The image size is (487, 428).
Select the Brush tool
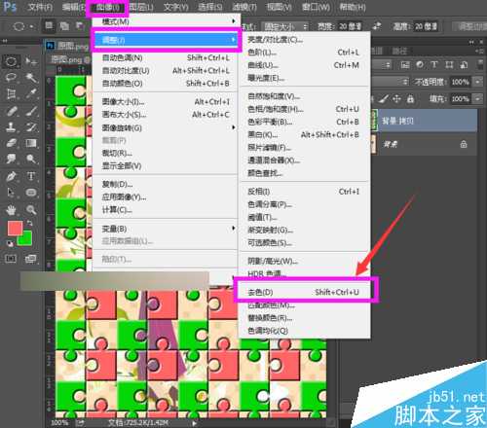click(31, 111)
